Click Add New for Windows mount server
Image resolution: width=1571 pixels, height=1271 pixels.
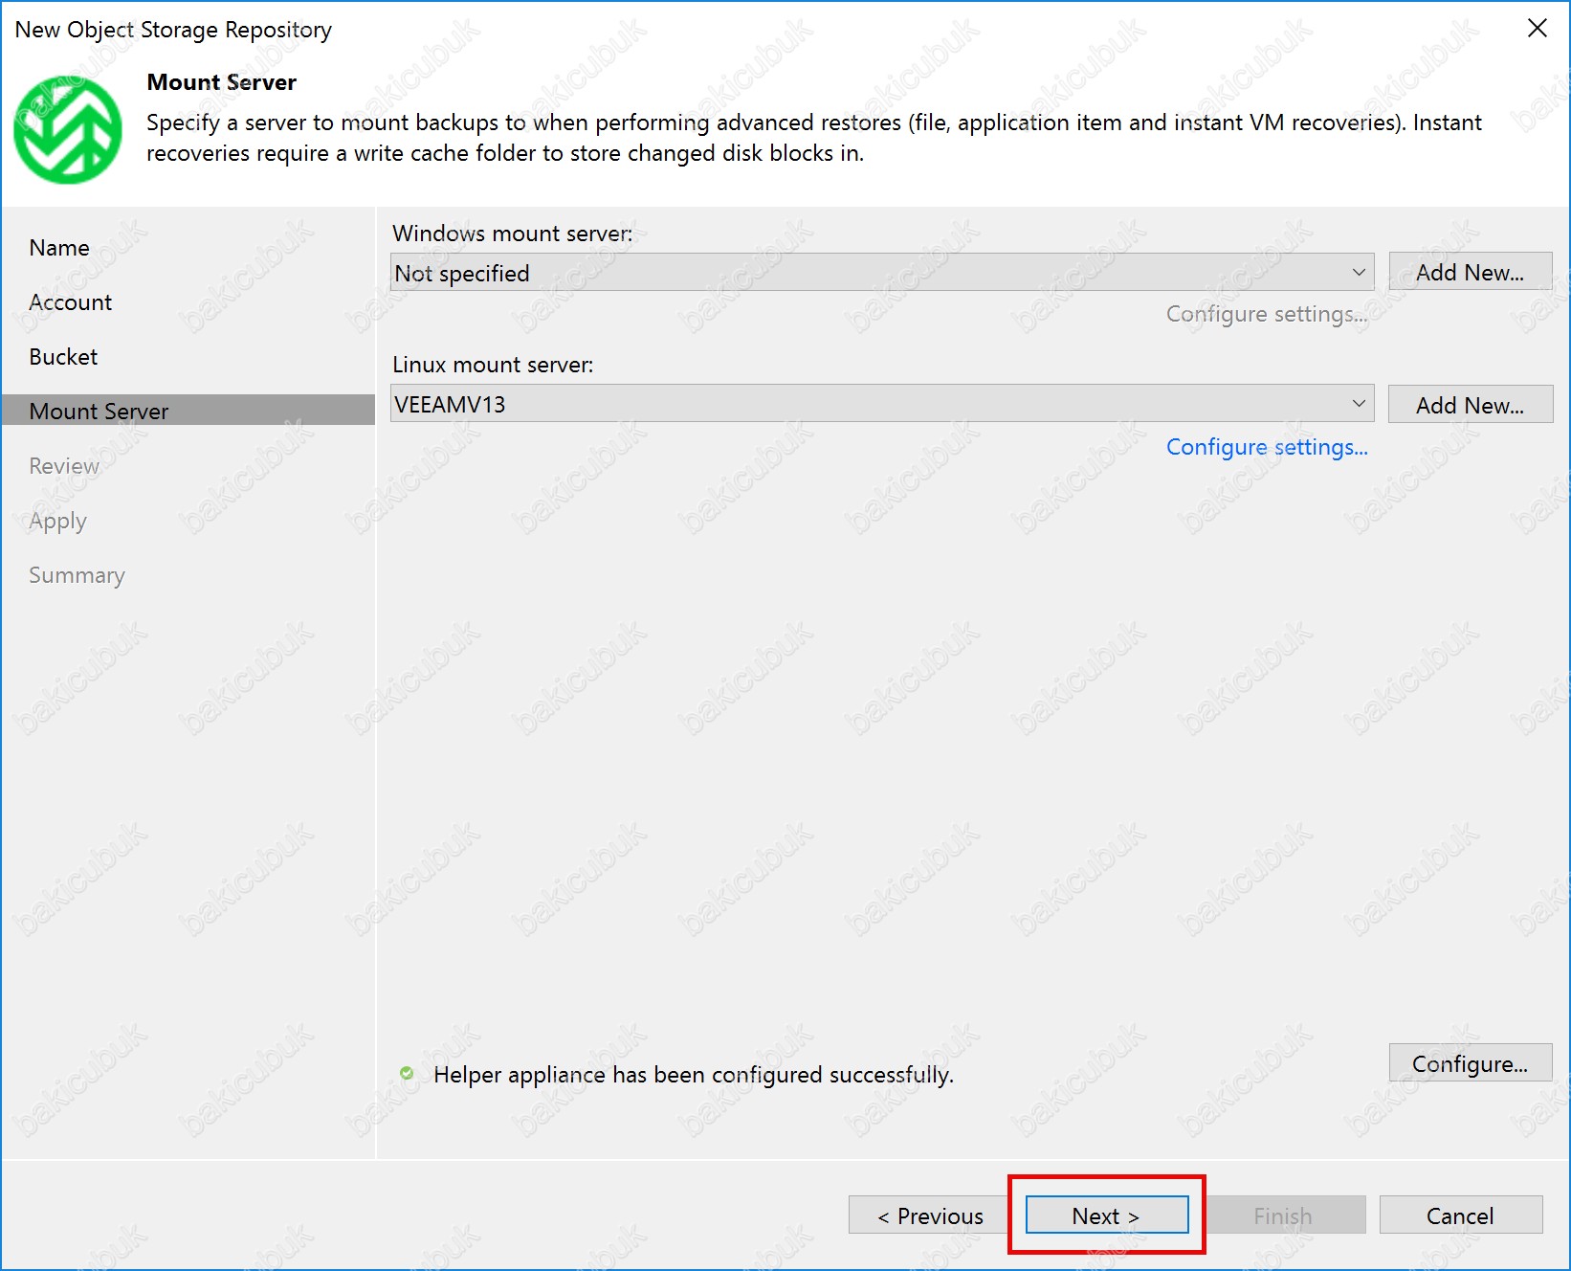[x=1470, y=273]
